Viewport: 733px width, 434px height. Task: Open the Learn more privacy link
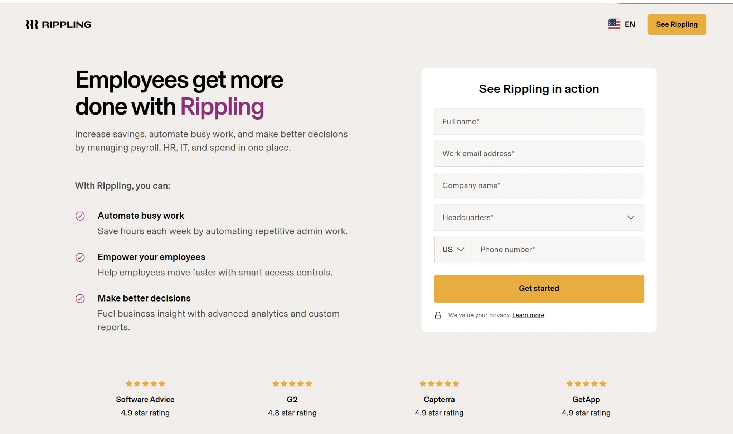pos(528,315)
